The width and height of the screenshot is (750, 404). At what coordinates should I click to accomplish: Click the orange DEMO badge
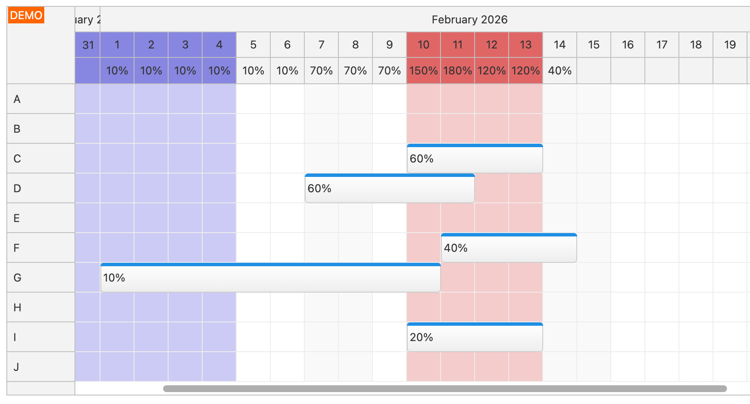click(x=26, y=15)
